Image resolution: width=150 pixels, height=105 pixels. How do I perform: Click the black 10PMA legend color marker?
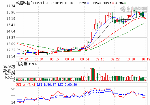100,3
